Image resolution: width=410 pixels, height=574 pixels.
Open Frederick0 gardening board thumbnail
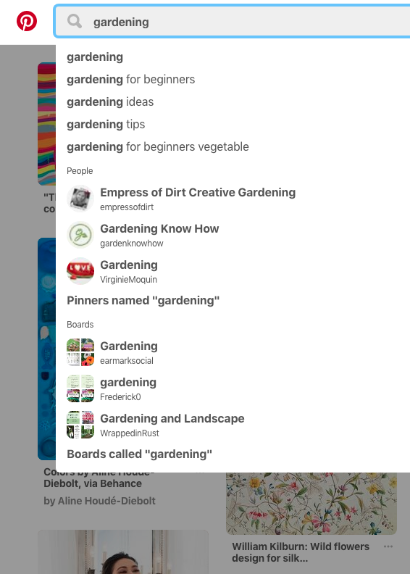tap(80, 388)
